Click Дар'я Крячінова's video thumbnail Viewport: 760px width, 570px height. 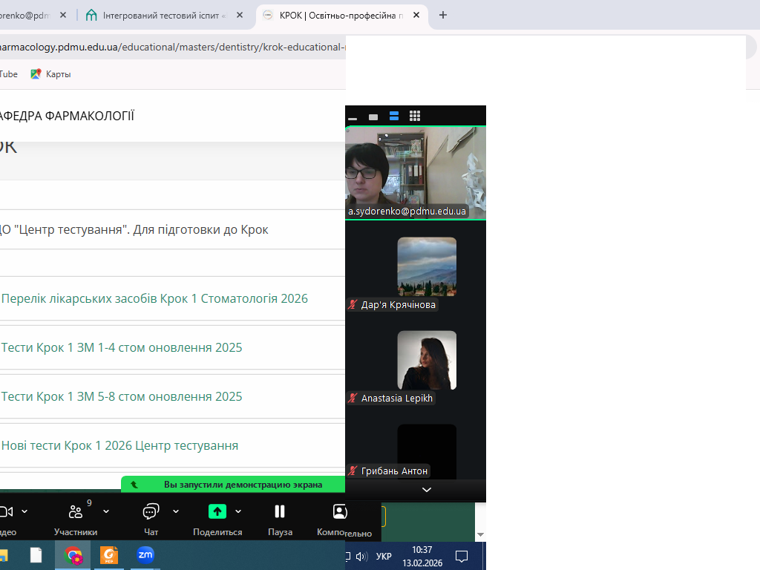[x=427, y=266]
